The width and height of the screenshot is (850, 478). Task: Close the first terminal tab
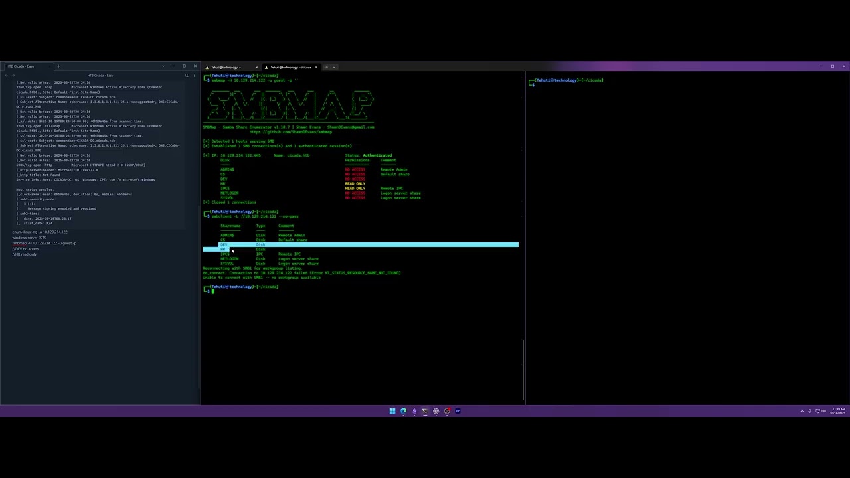click(256, 67)
